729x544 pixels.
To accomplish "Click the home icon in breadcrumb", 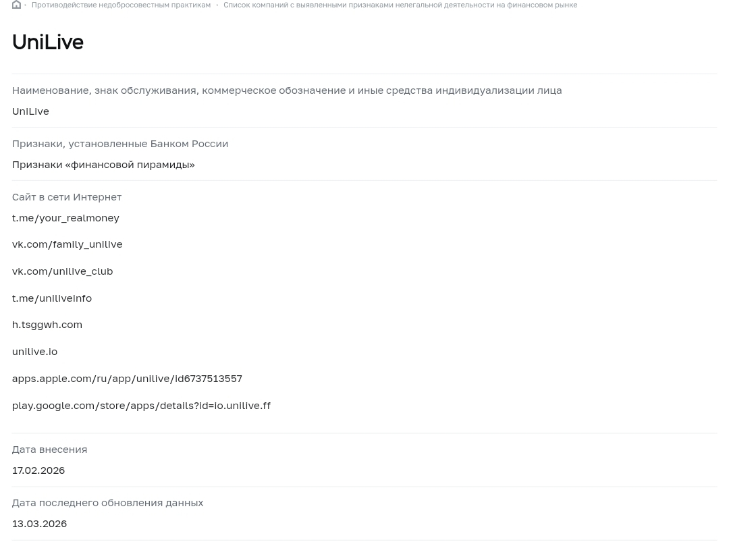I will 16,5.
